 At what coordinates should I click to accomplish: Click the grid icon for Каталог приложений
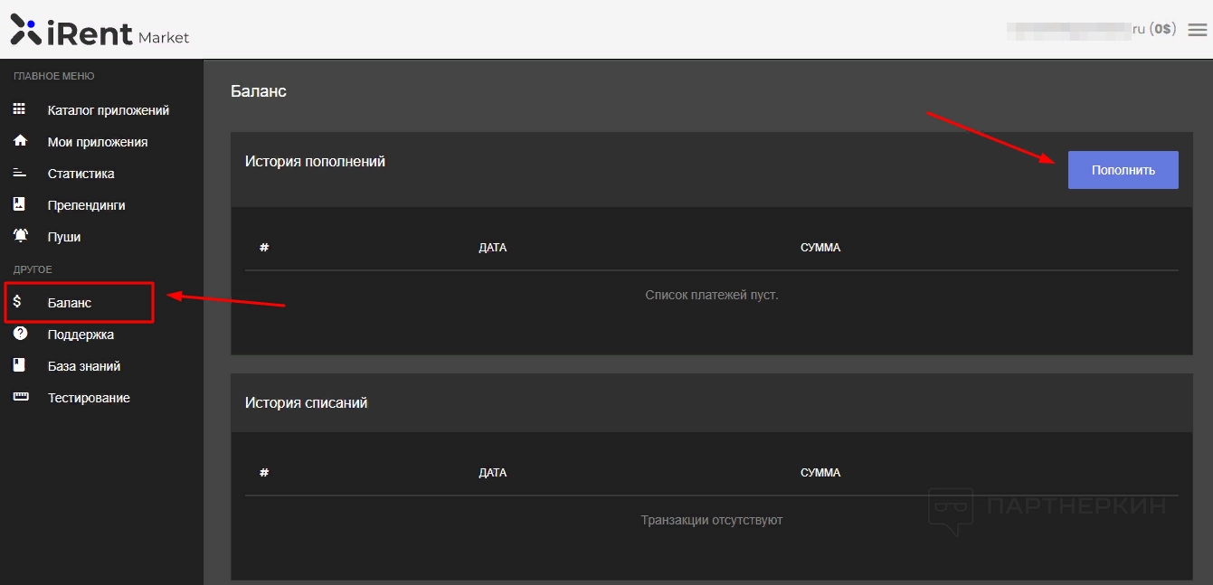[19, 110]
